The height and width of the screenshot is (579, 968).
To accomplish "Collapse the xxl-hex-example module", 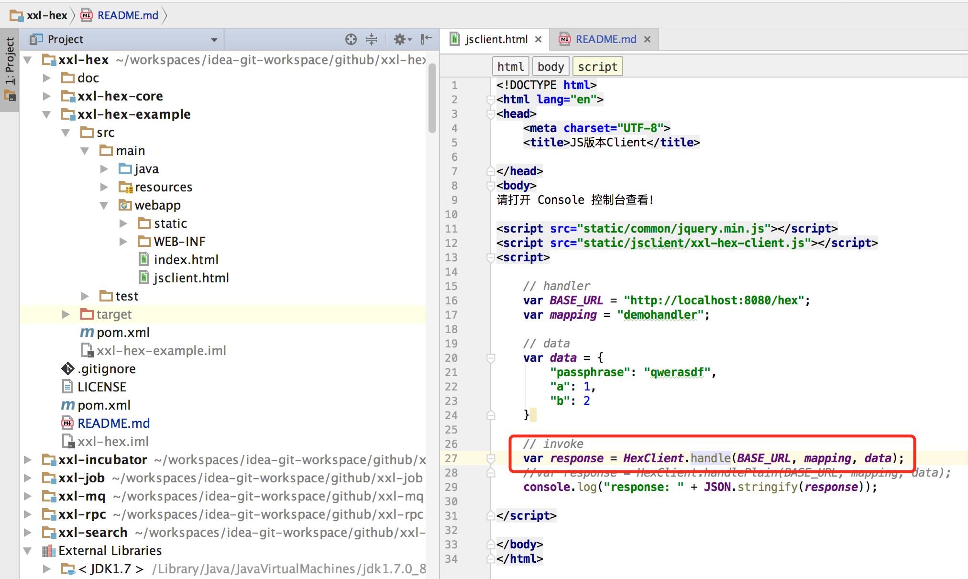I will pyautogui.click(x=46, y=114).
